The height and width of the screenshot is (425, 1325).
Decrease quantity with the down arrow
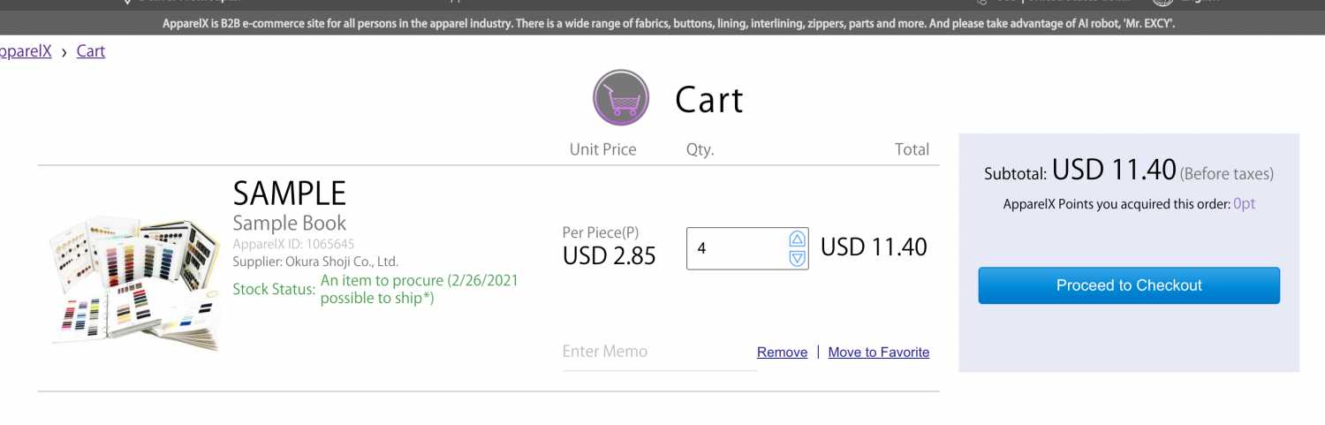[798, 258]
